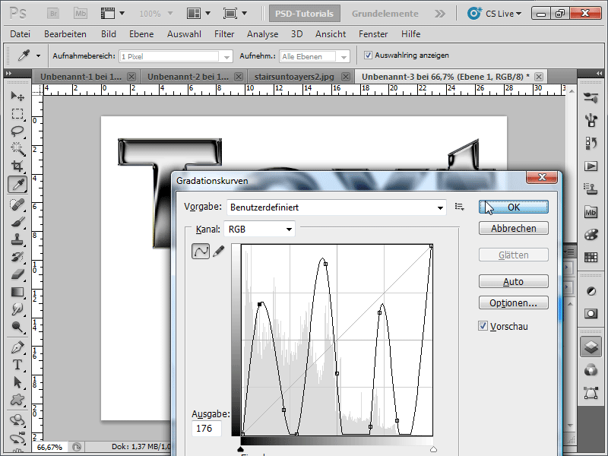
Task: Click the selected curve point at far left peak
Action: click(260, 305)
